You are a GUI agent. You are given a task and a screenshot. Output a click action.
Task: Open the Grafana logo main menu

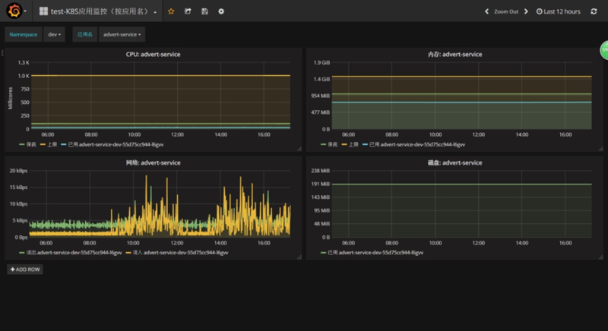(x=13, y=11)
